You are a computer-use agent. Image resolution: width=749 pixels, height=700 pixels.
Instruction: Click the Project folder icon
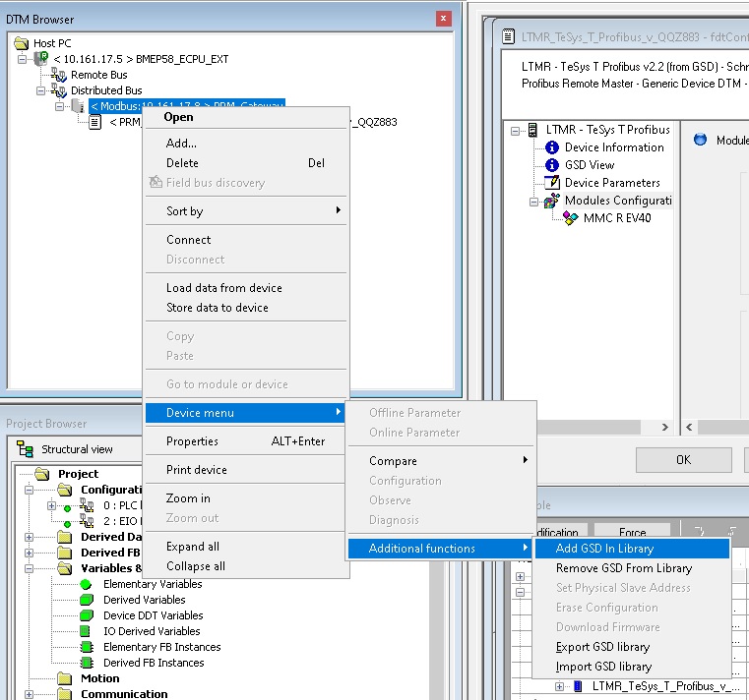click(42, 474)
